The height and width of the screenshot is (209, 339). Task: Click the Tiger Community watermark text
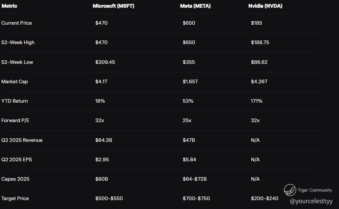coord(315,190)
